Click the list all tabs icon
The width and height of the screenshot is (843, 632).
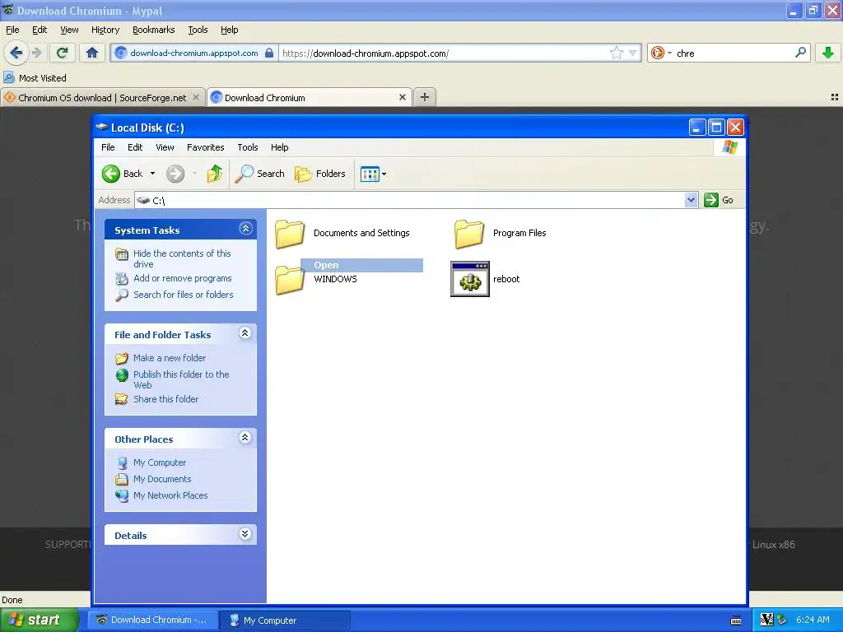coord(835,97)
